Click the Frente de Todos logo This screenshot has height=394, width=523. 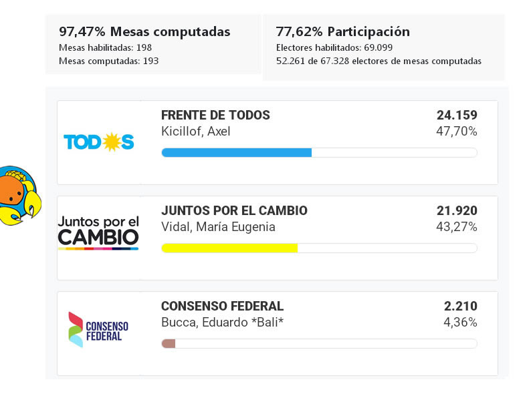(99, 142)
